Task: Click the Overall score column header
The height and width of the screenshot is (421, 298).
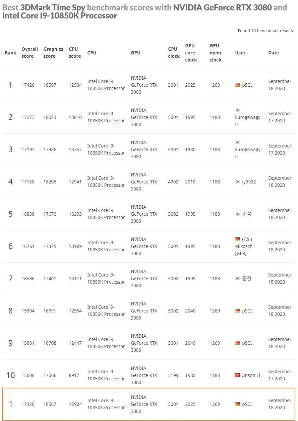Action: (x=29, y=53)
